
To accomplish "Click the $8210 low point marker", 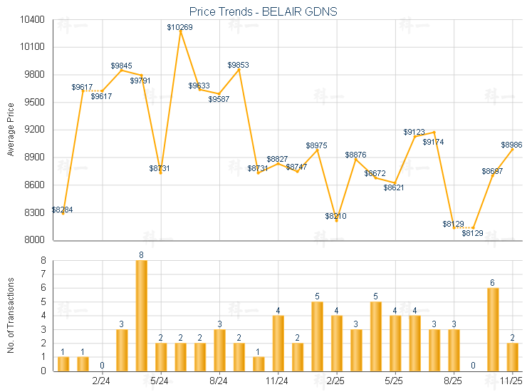I will click(336, 221).
